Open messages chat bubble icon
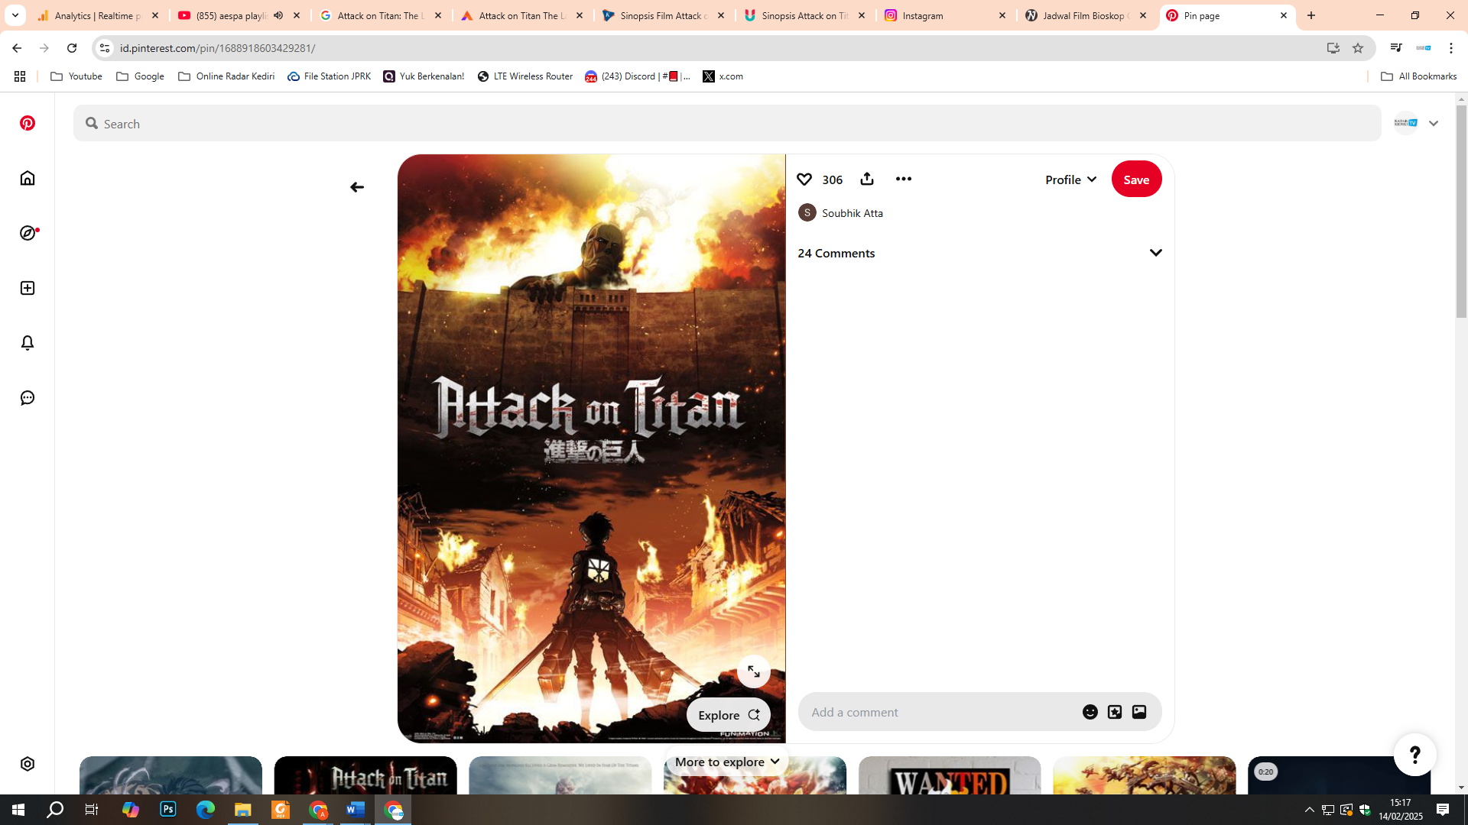The width and height of the screenshot is (1468, 825). (x=28, y=398)
